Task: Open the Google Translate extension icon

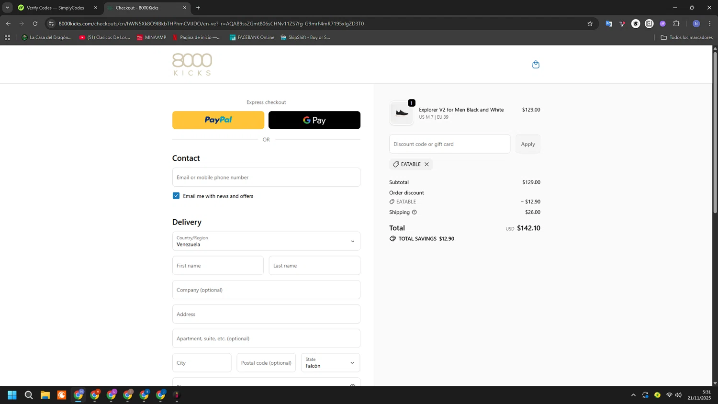Action: (x=609, y=23)
